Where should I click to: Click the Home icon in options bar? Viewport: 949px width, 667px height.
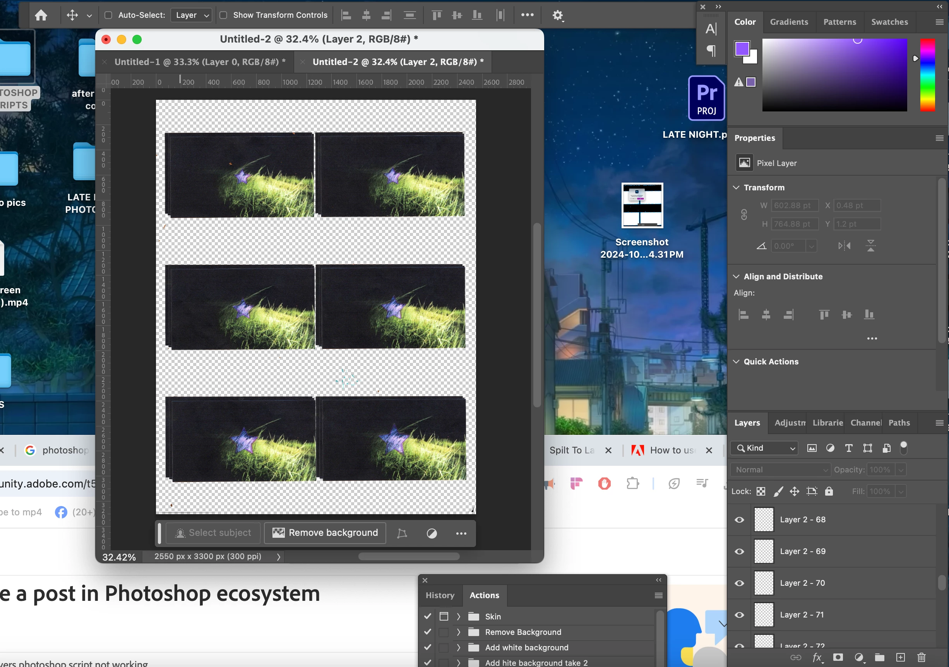[41, 15]
